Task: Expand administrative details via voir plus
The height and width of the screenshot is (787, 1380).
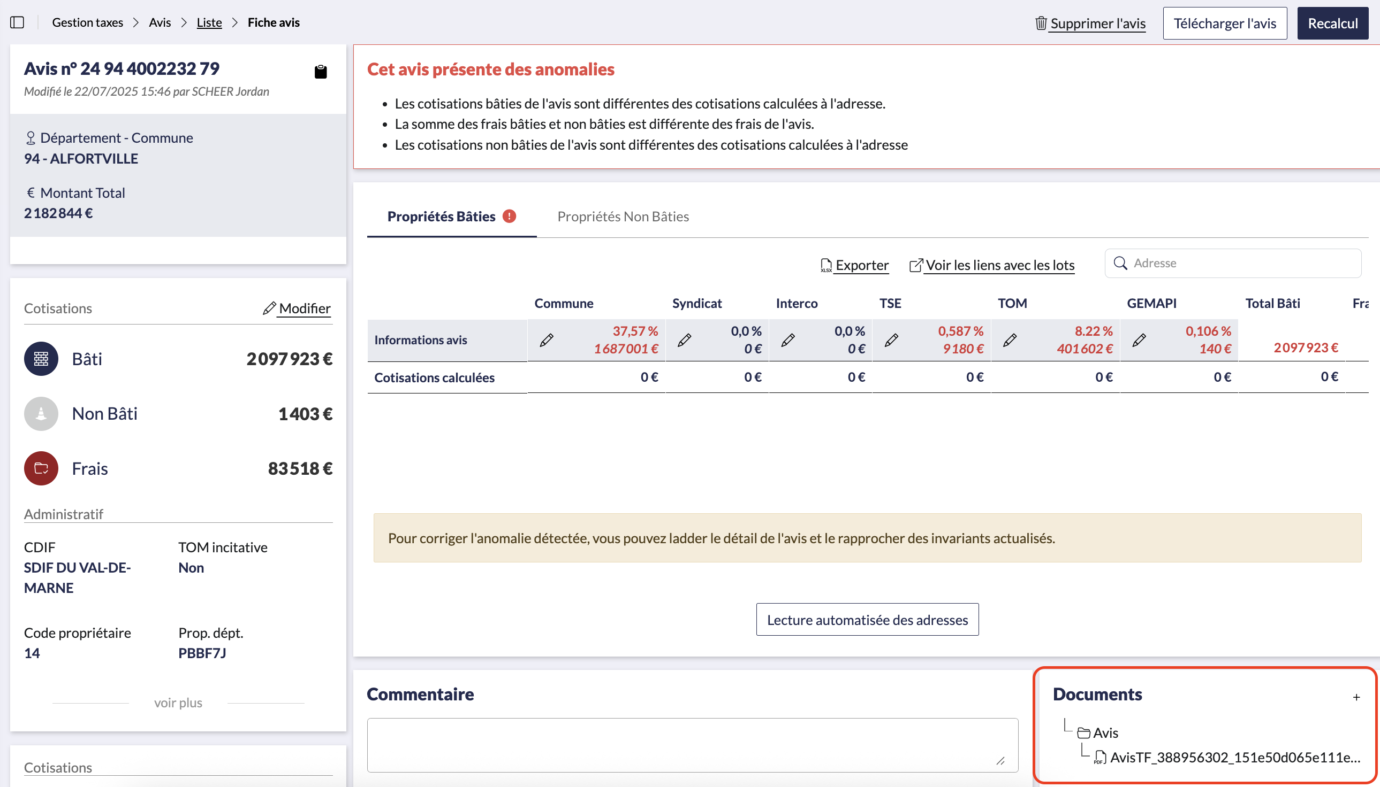Action: tap(178, 703)
